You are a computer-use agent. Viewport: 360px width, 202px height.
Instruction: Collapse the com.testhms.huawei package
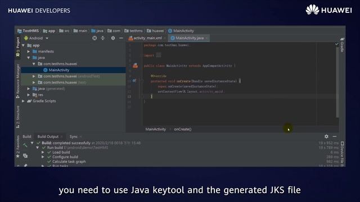34,64
